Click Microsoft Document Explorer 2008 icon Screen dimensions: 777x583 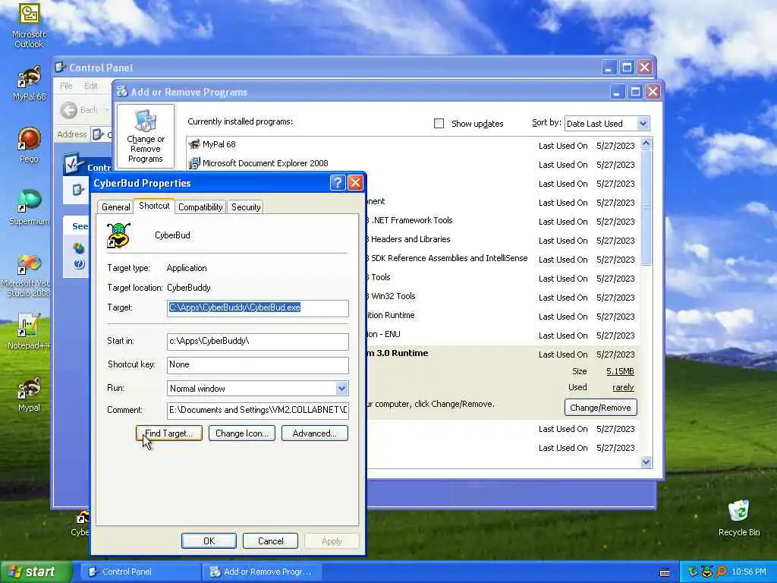[x=194, y=163]
